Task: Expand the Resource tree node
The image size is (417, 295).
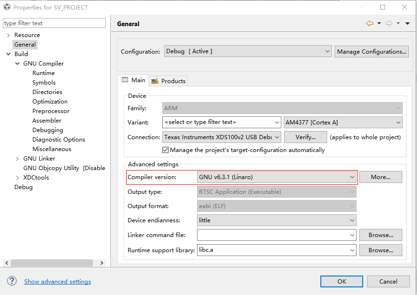Action: point(8,35)
